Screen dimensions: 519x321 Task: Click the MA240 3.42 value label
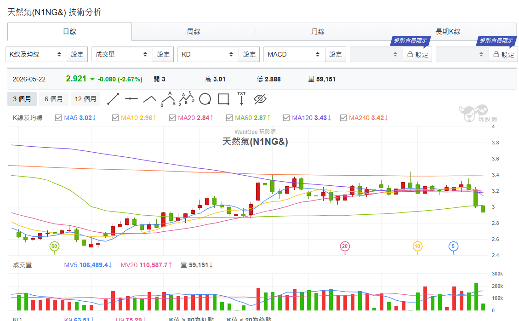click(368, 118)
